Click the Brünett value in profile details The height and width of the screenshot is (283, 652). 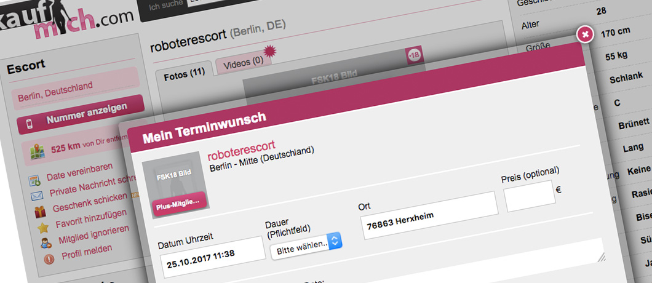[634, 124]
